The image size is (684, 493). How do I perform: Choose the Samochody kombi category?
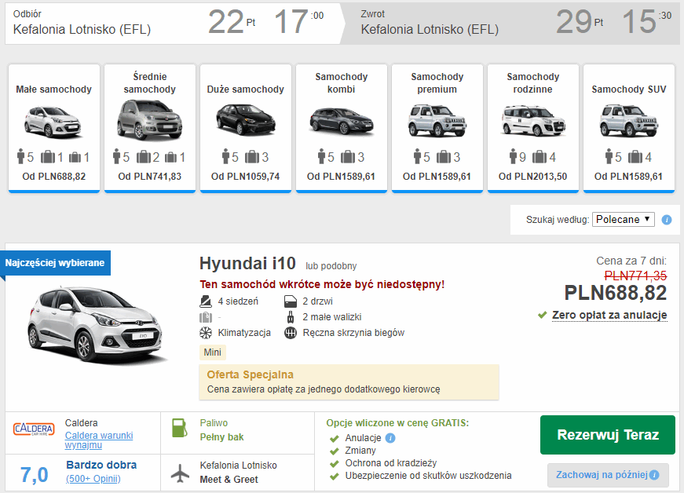tap(342, 127)
